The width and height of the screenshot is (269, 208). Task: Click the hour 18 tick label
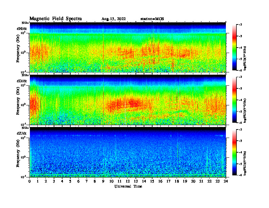click(177, 181)
